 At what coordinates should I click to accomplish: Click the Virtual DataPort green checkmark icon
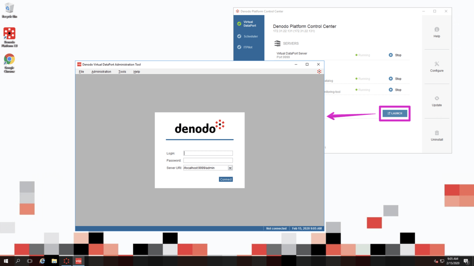[x=239, y=24]
